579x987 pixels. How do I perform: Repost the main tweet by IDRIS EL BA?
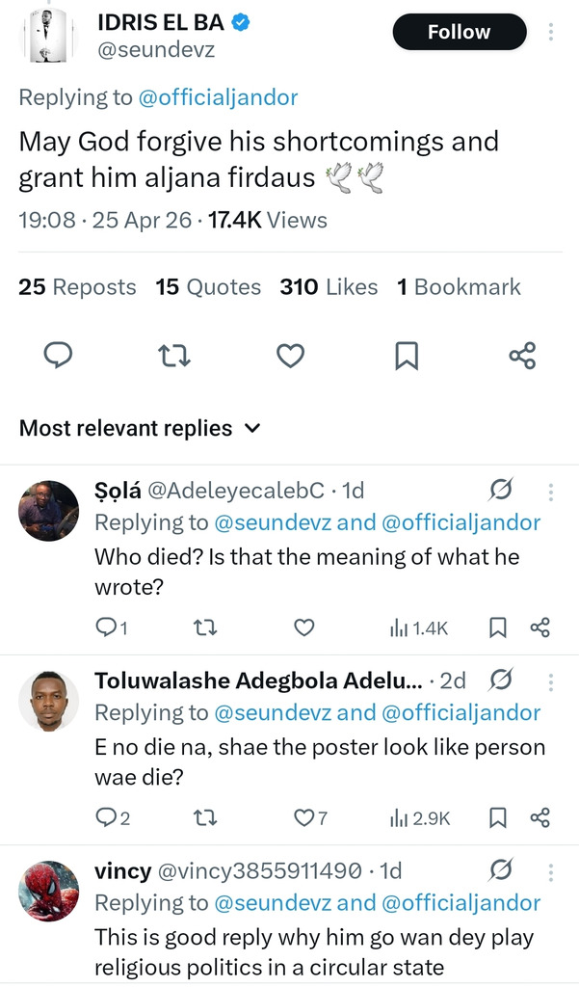[174, 357]
